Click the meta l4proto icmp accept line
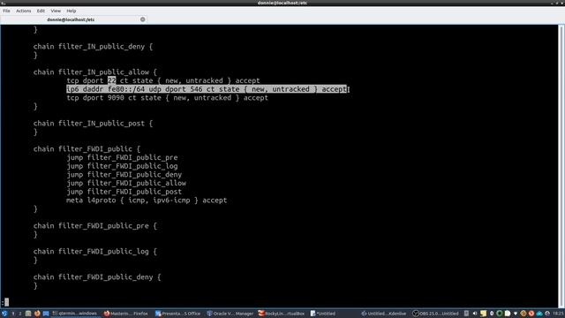Viewport: 565px width, 318px height. (147, 201)
